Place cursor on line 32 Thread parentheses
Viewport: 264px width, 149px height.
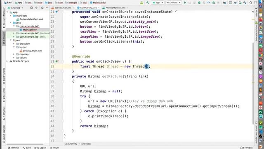point(147,66)
